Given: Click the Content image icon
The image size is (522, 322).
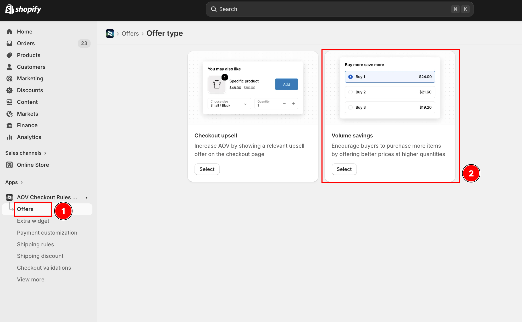Looking at the screenshot, I should pyautogui.click(x=9, y=102).
